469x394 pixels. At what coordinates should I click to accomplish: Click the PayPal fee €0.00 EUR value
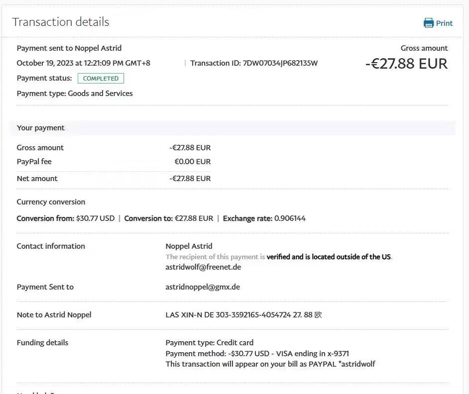pos(192,162)
